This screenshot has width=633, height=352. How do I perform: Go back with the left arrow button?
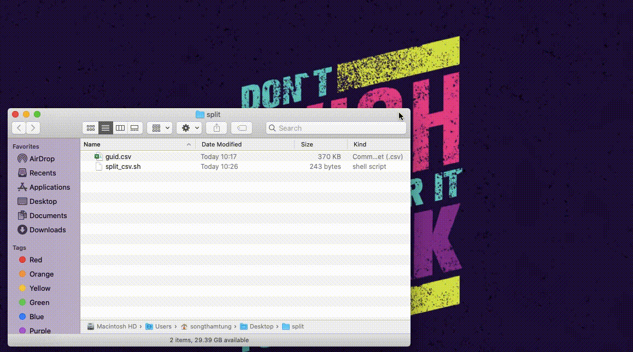click(19, 128)
